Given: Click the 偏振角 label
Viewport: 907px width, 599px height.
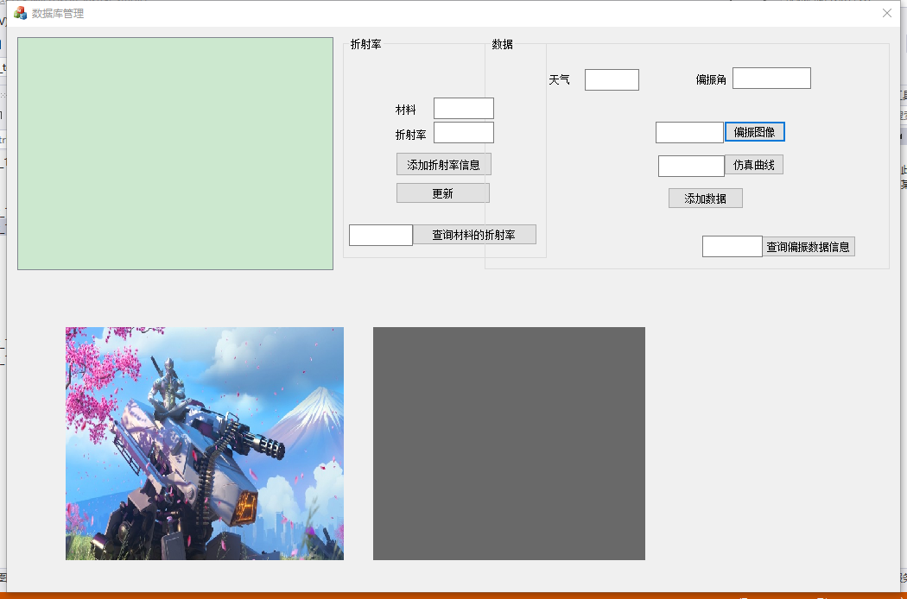Looking at the screenshot, I should [711, 79].
